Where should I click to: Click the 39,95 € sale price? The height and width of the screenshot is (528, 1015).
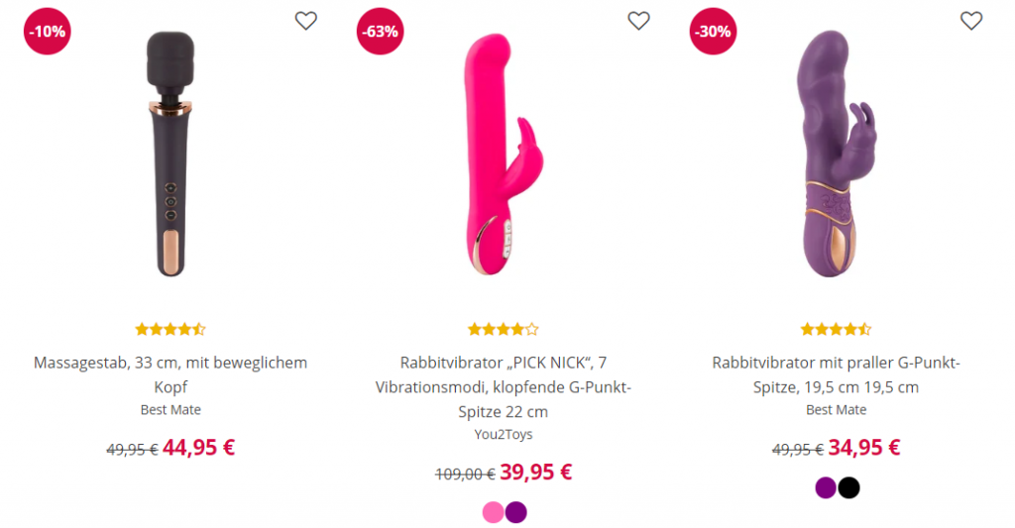click(x=535, y=472)
